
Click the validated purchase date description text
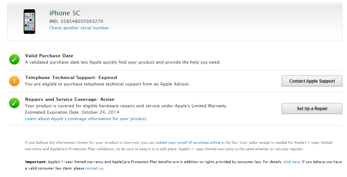coord(123,62)
